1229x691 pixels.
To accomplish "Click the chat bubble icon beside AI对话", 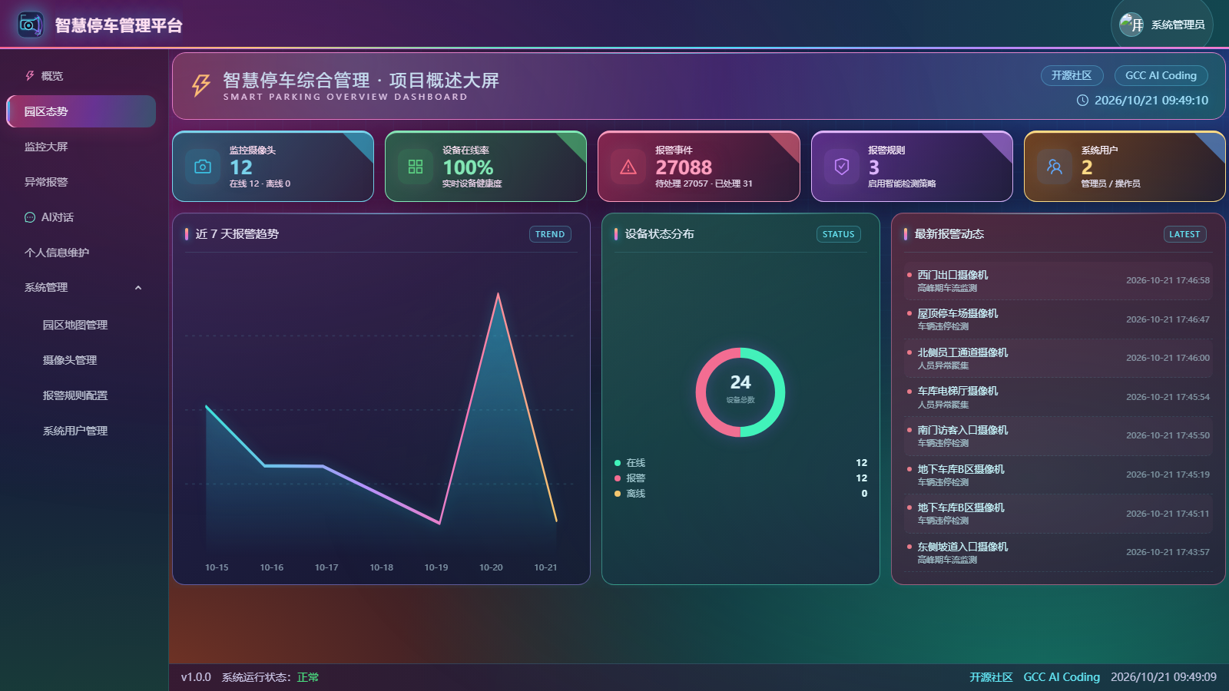I will (x=30, y=217).
